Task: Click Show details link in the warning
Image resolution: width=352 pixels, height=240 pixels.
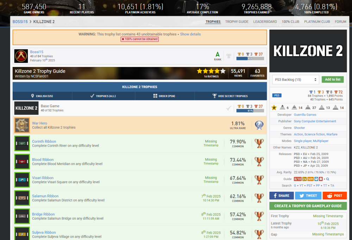Action: tap(190, 34)
